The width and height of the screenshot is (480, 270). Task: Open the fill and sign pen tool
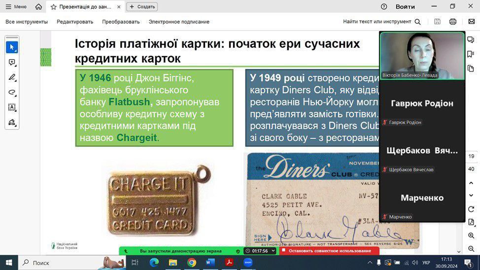(x=12, y=122)
